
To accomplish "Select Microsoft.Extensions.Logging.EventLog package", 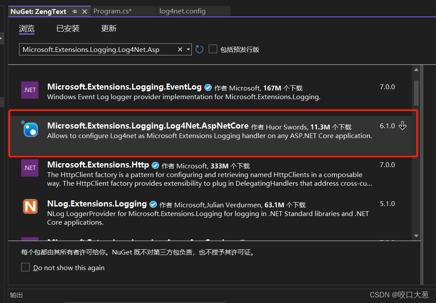I will [124, 87].
